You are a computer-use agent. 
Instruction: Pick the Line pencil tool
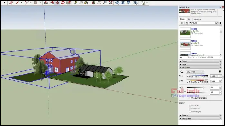(x=17, y=3)
